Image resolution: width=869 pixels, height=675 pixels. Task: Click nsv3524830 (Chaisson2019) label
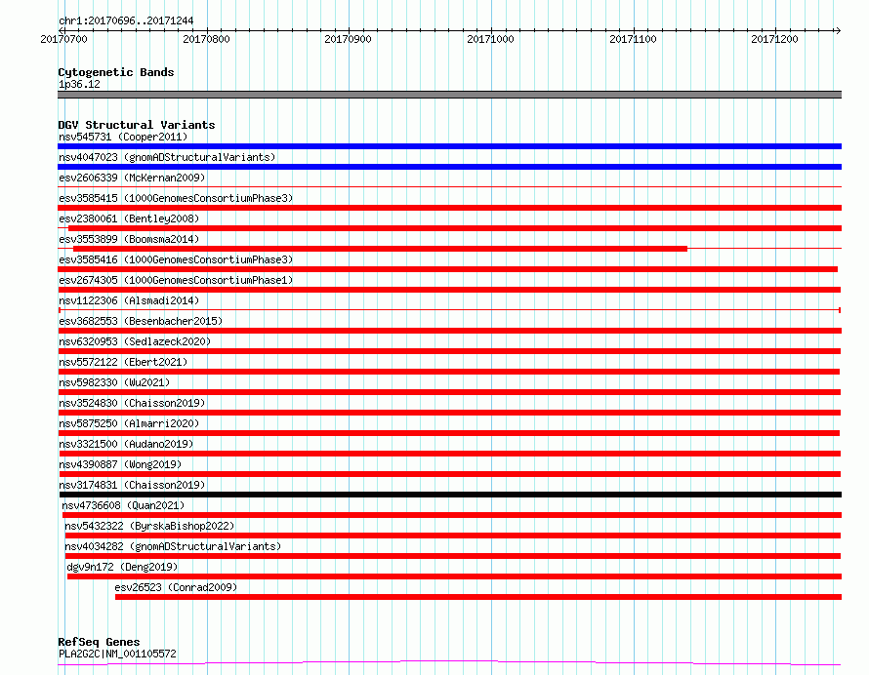(132, 403)
